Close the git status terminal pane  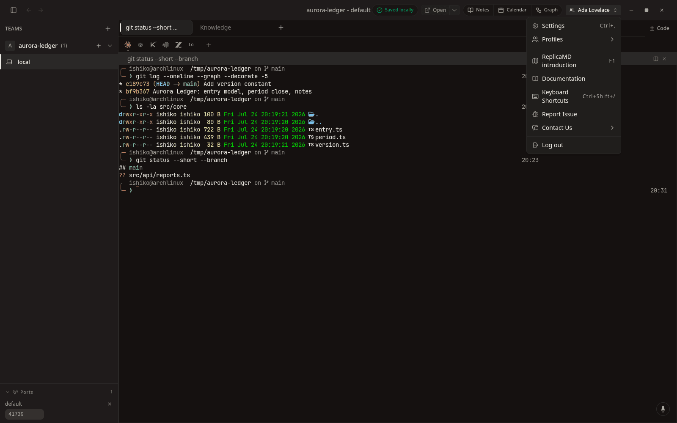pyautogui.click(x=664, y=59)
